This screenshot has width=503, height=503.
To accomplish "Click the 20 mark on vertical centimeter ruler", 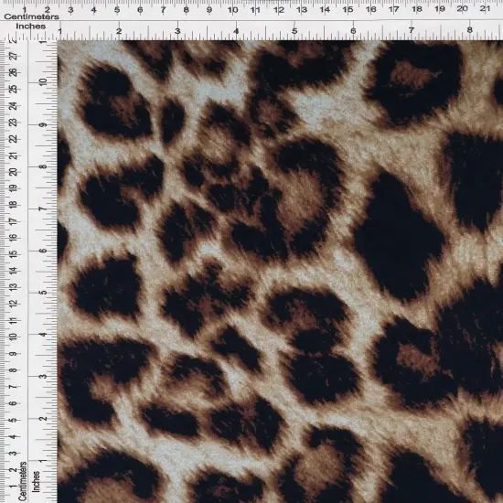I will click(13, 172).
